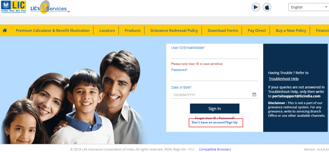329x152 pixels.
Task: Click the LIC's e-Services logo
Action: pyautogui.click(x=50, y=8)
